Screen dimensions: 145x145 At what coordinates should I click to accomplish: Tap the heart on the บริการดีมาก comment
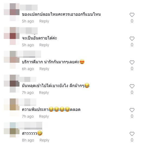point(132,62)
